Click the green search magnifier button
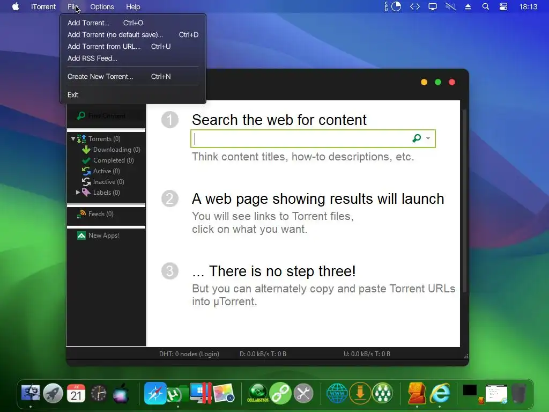549x412 pixels. pos(417,138)
